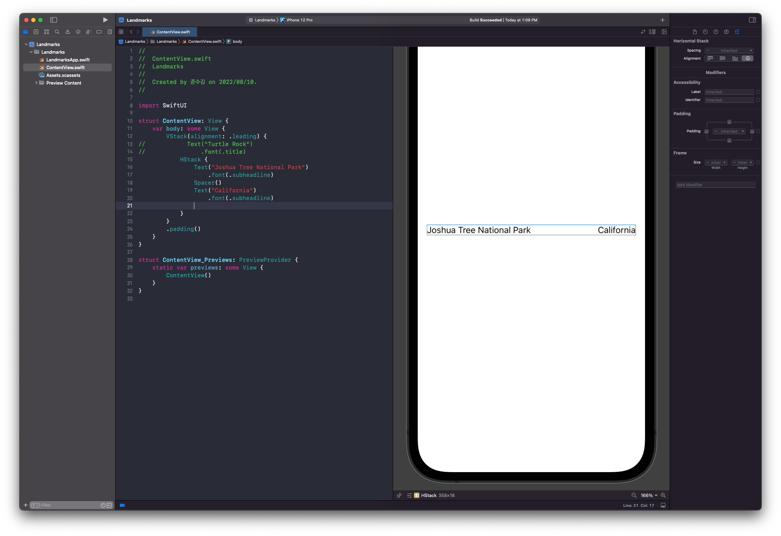Toggle the leading padding edge checkbox
Image resolution: width=781 pixels, height=536 pixels.
[707, 131]
